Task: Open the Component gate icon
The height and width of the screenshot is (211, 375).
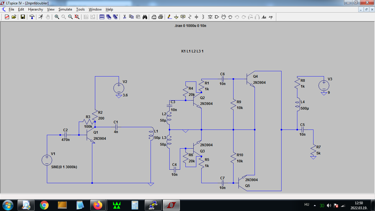Action: [217, 17]
